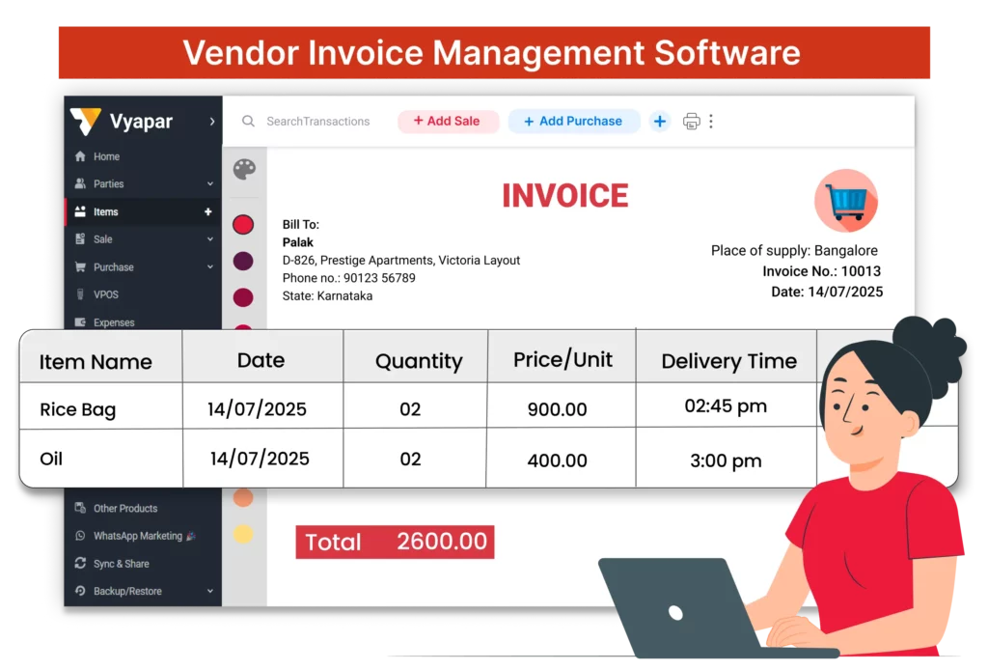The width and height of the screenshot is (988, 670).
Task: Pick the red color swatch
Action: click(x=243, y=224)
